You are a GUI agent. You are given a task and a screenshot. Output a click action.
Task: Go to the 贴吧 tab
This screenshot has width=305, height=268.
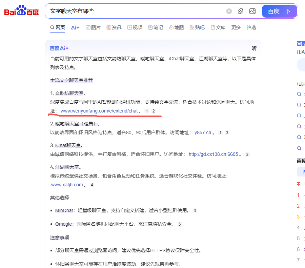click(x=197, y=27)
